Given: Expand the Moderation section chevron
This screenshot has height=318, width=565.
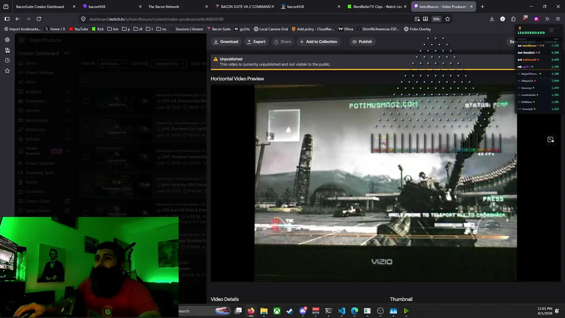Looking at the screenshot, I should coord(67,130).
